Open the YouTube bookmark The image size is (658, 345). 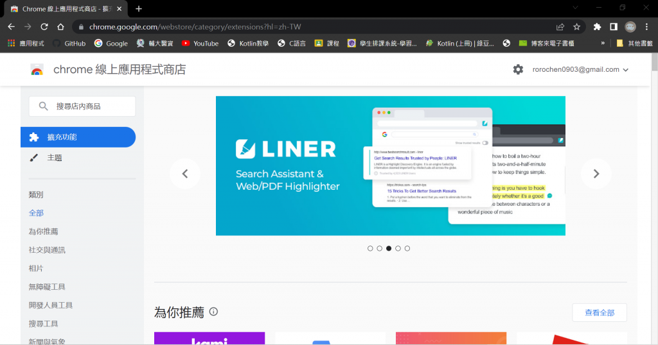tap(200, 43)
